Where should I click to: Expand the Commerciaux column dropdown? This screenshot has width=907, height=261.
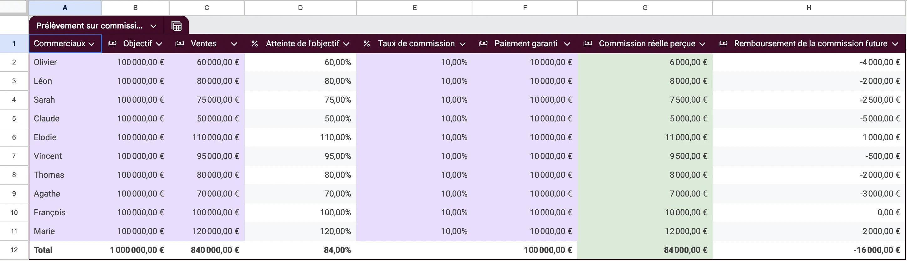coord(91,44)
